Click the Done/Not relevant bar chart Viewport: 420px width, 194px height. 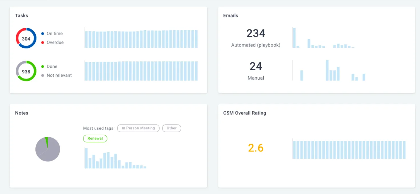[x=141, y=71]
